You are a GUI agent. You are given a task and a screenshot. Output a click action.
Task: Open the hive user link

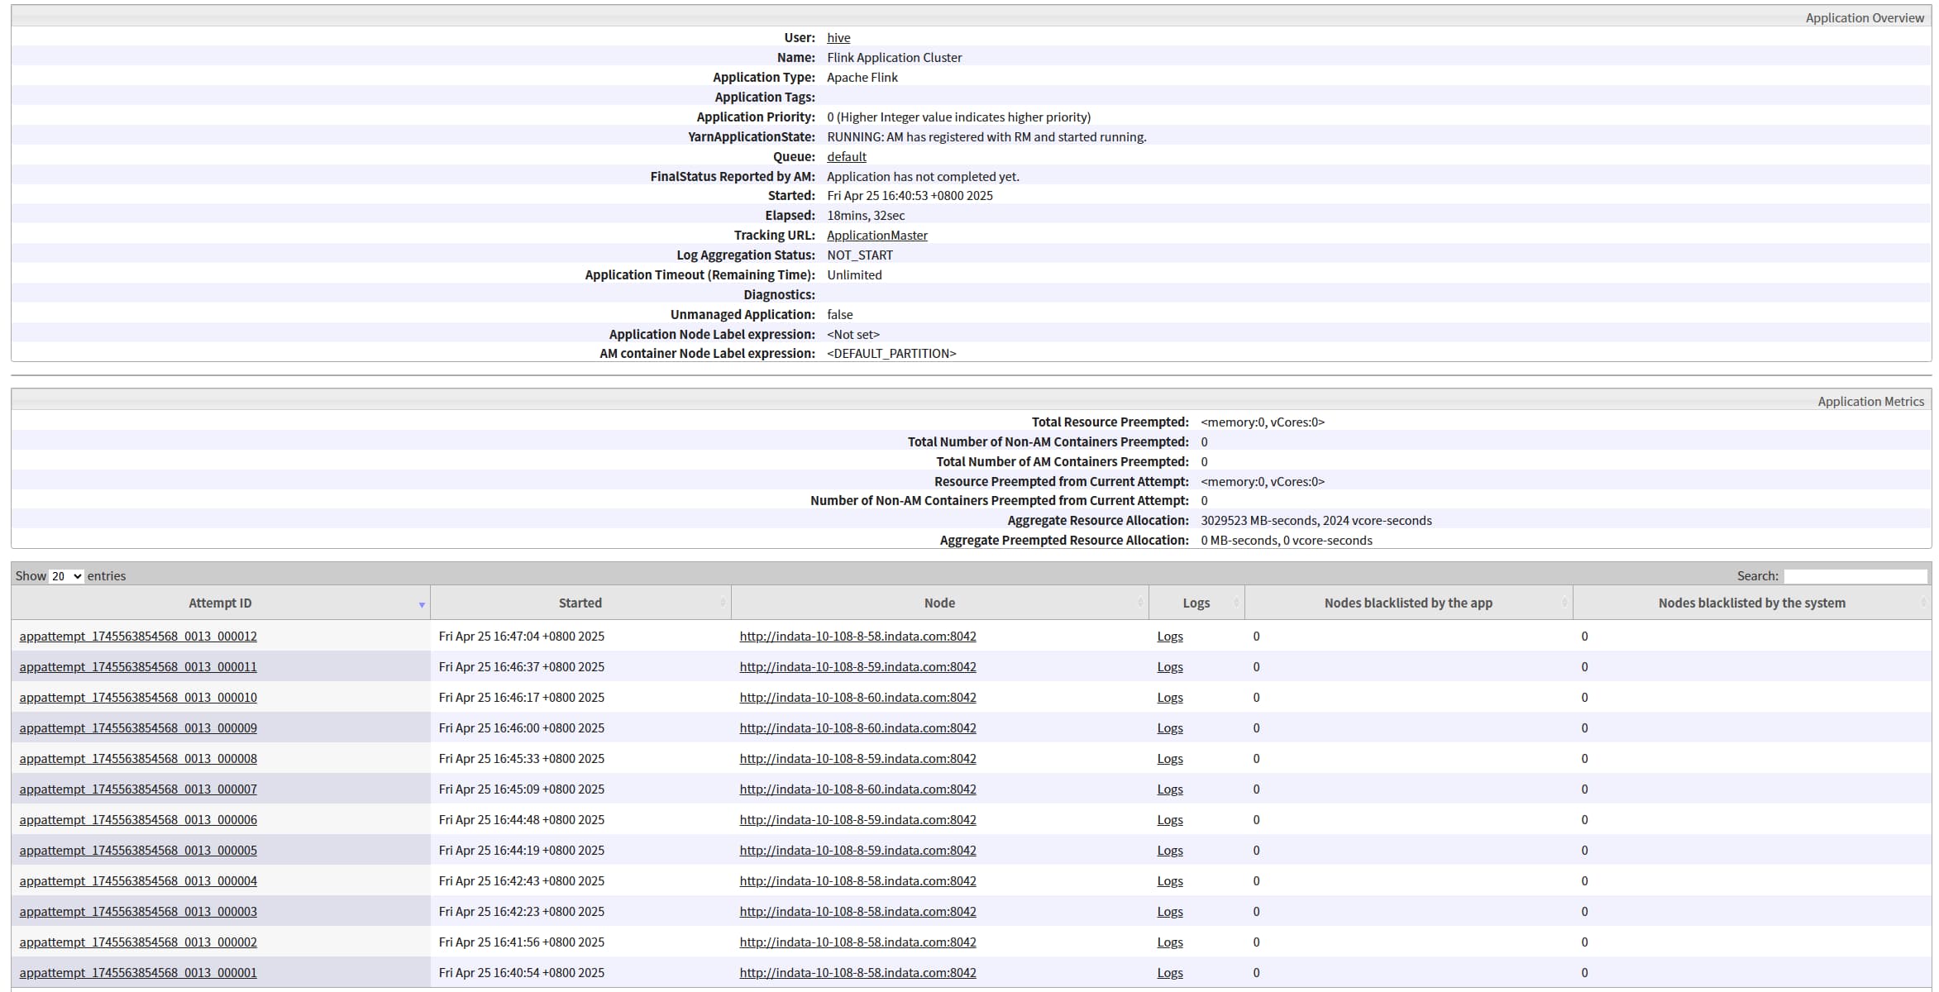pos(838,38)
